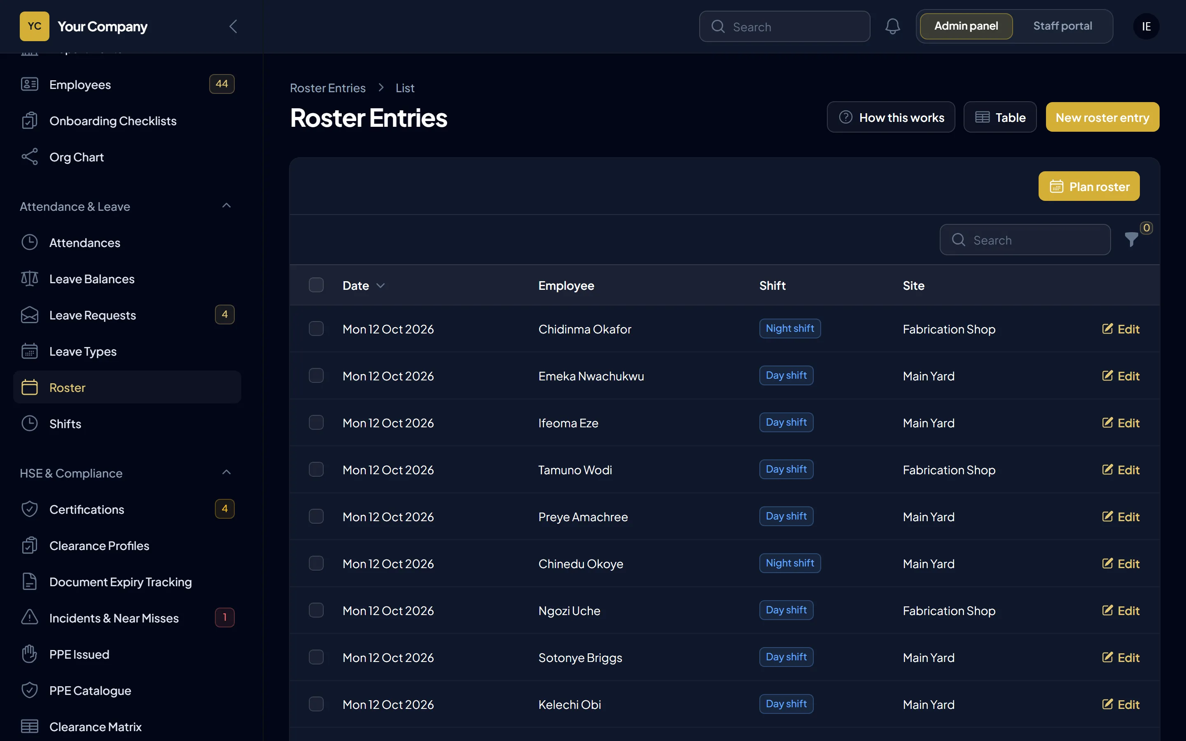
Task: Click the Employees sidebar icon
Action: [29, 84]
